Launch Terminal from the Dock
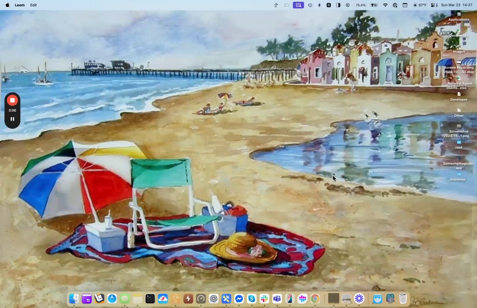This screenshot has width=477, height=308. tap(150, 299)
